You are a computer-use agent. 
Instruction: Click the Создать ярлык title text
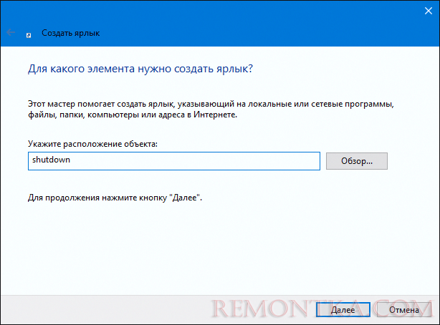[70, 33]
